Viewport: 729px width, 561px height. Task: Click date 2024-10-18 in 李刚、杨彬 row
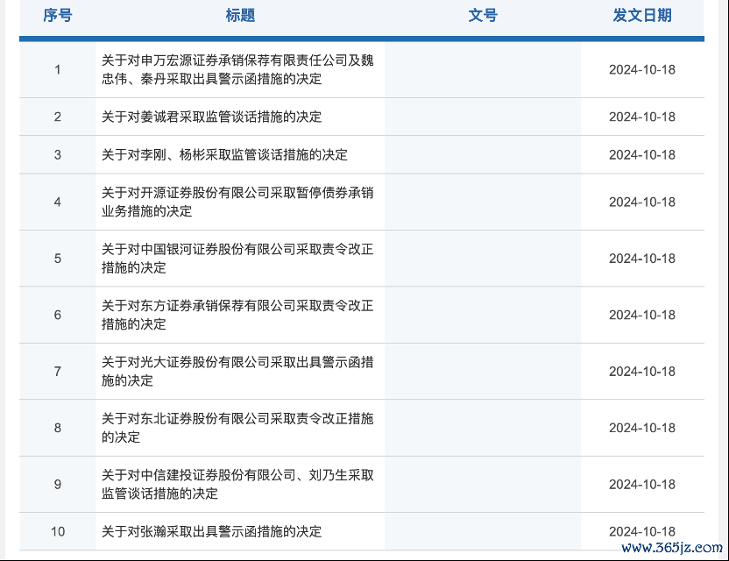click(x=642, y=155)
